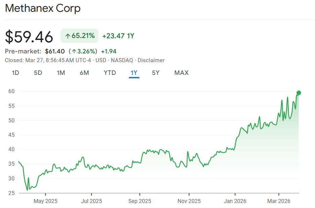Select the 5D time range tab

tap(38, 73)
